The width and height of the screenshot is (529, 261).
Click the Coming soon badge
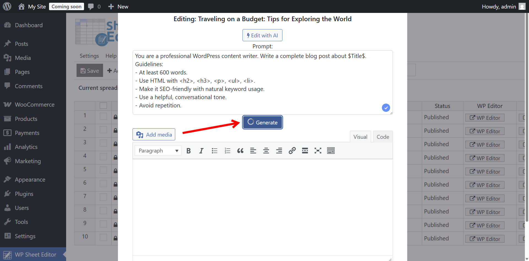(x=66, y=7)
